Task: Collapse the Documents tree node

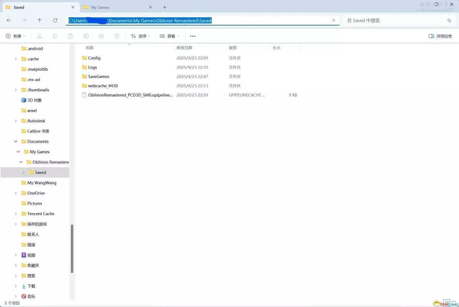Action: 16,141
